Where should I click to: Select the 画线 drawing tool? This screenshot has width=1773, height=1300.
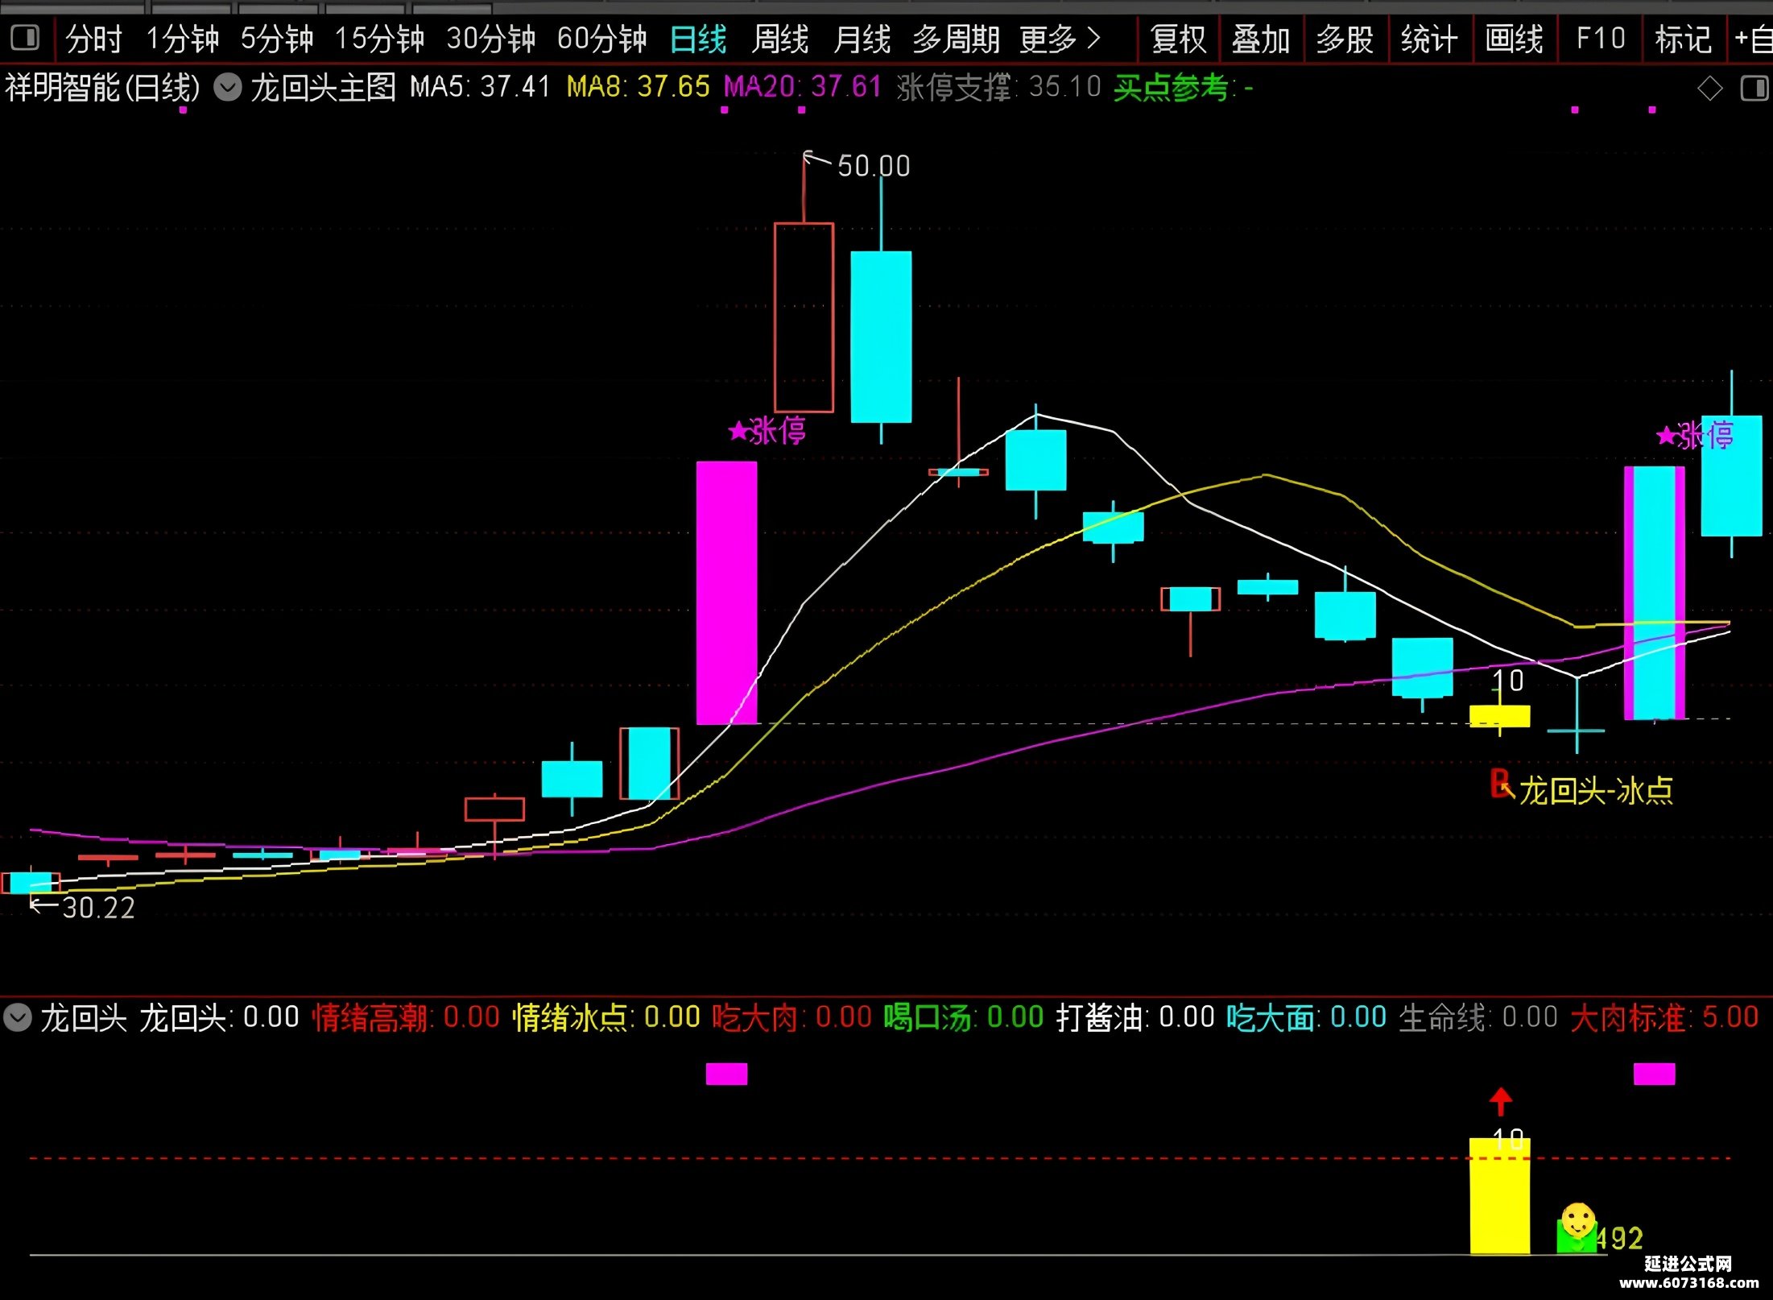(x=1515, y=39)
